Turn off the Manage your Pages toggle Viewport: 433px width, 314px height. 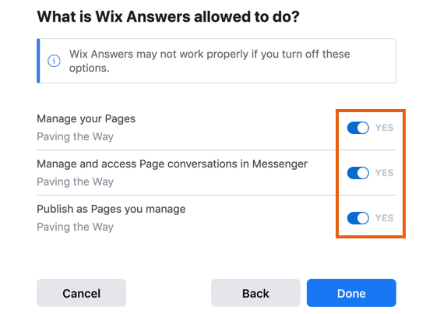point(358,128)
